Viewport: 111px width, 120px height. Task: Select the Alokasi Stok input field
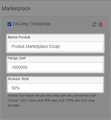coord(55,88)
